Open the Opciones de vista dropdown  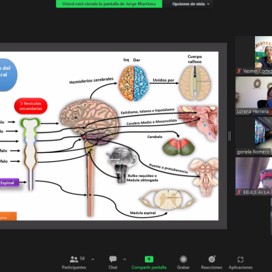pos(190,4)
